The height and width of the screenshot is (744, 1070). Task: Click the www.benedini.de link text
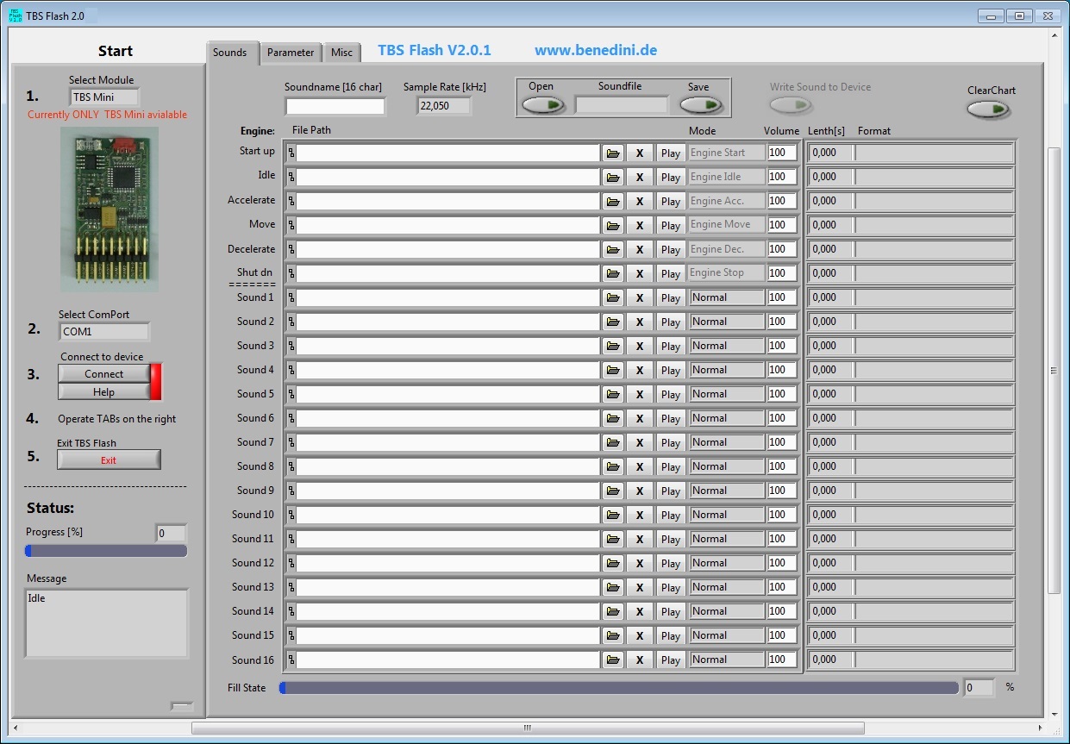coord(596,50)
